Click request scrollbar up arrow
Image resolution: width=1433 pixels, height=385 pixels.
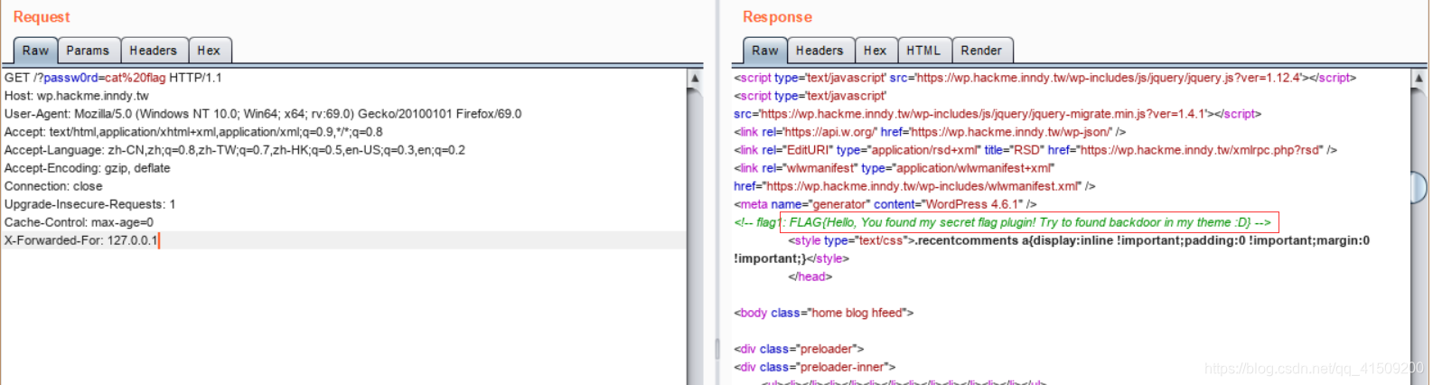pyautogui.click(x=695, y=79)
